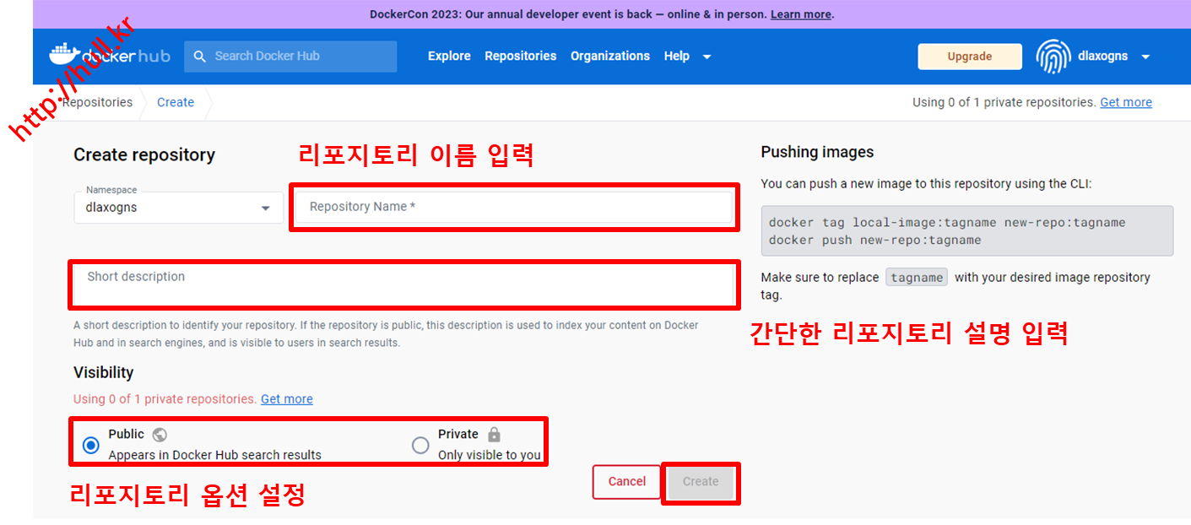
Task: Click Get more link under Visibility
Action: tap(286, 399)
